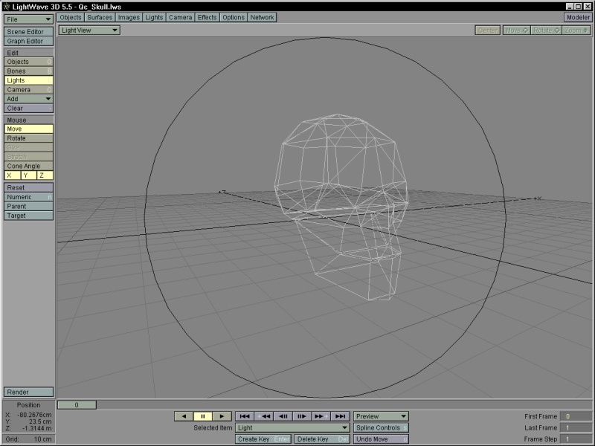Screen dimensions: 595x446
Task: Open the Scene Editor
Action: pyautogui.click(x=29, y=32)
